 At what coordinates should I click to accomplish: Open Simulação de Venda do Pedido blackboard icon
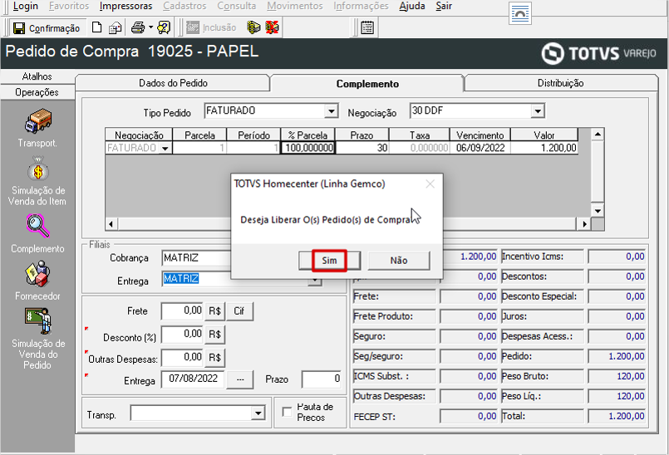coord(38,321)
